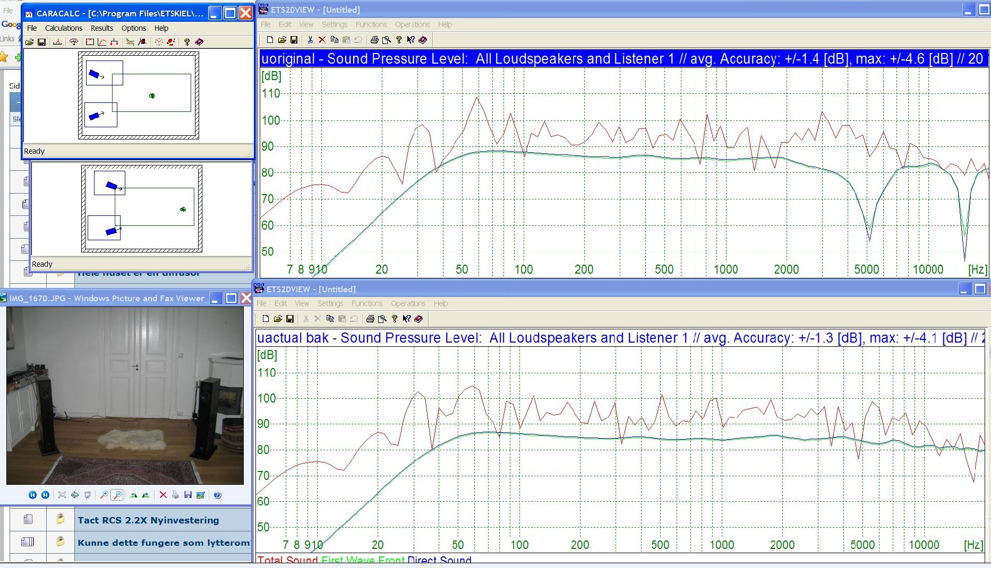Open file icon in CARACALC toolbar
Image resolution: width=991 pixels, height=568 pixels.
click(x=30, y=42)
